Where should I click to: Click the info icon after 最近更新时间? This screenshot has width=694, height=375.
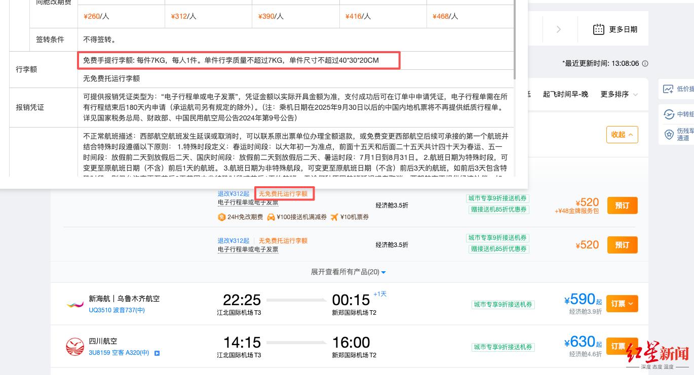pyautogui.click(x=645, y=64)
